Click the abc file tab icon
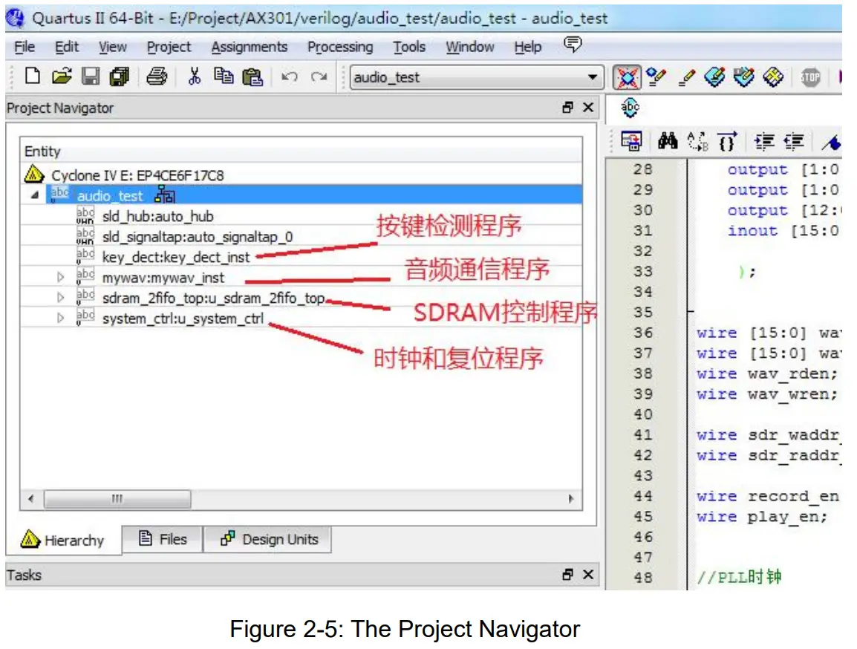 pyautogui.click(x=630, y=108)
